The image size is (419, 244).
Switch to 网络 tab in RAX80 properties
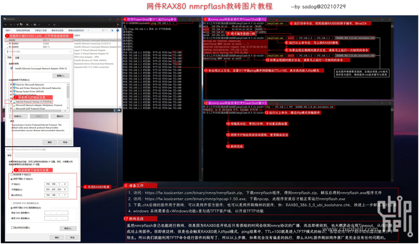[x=9, y=57]
